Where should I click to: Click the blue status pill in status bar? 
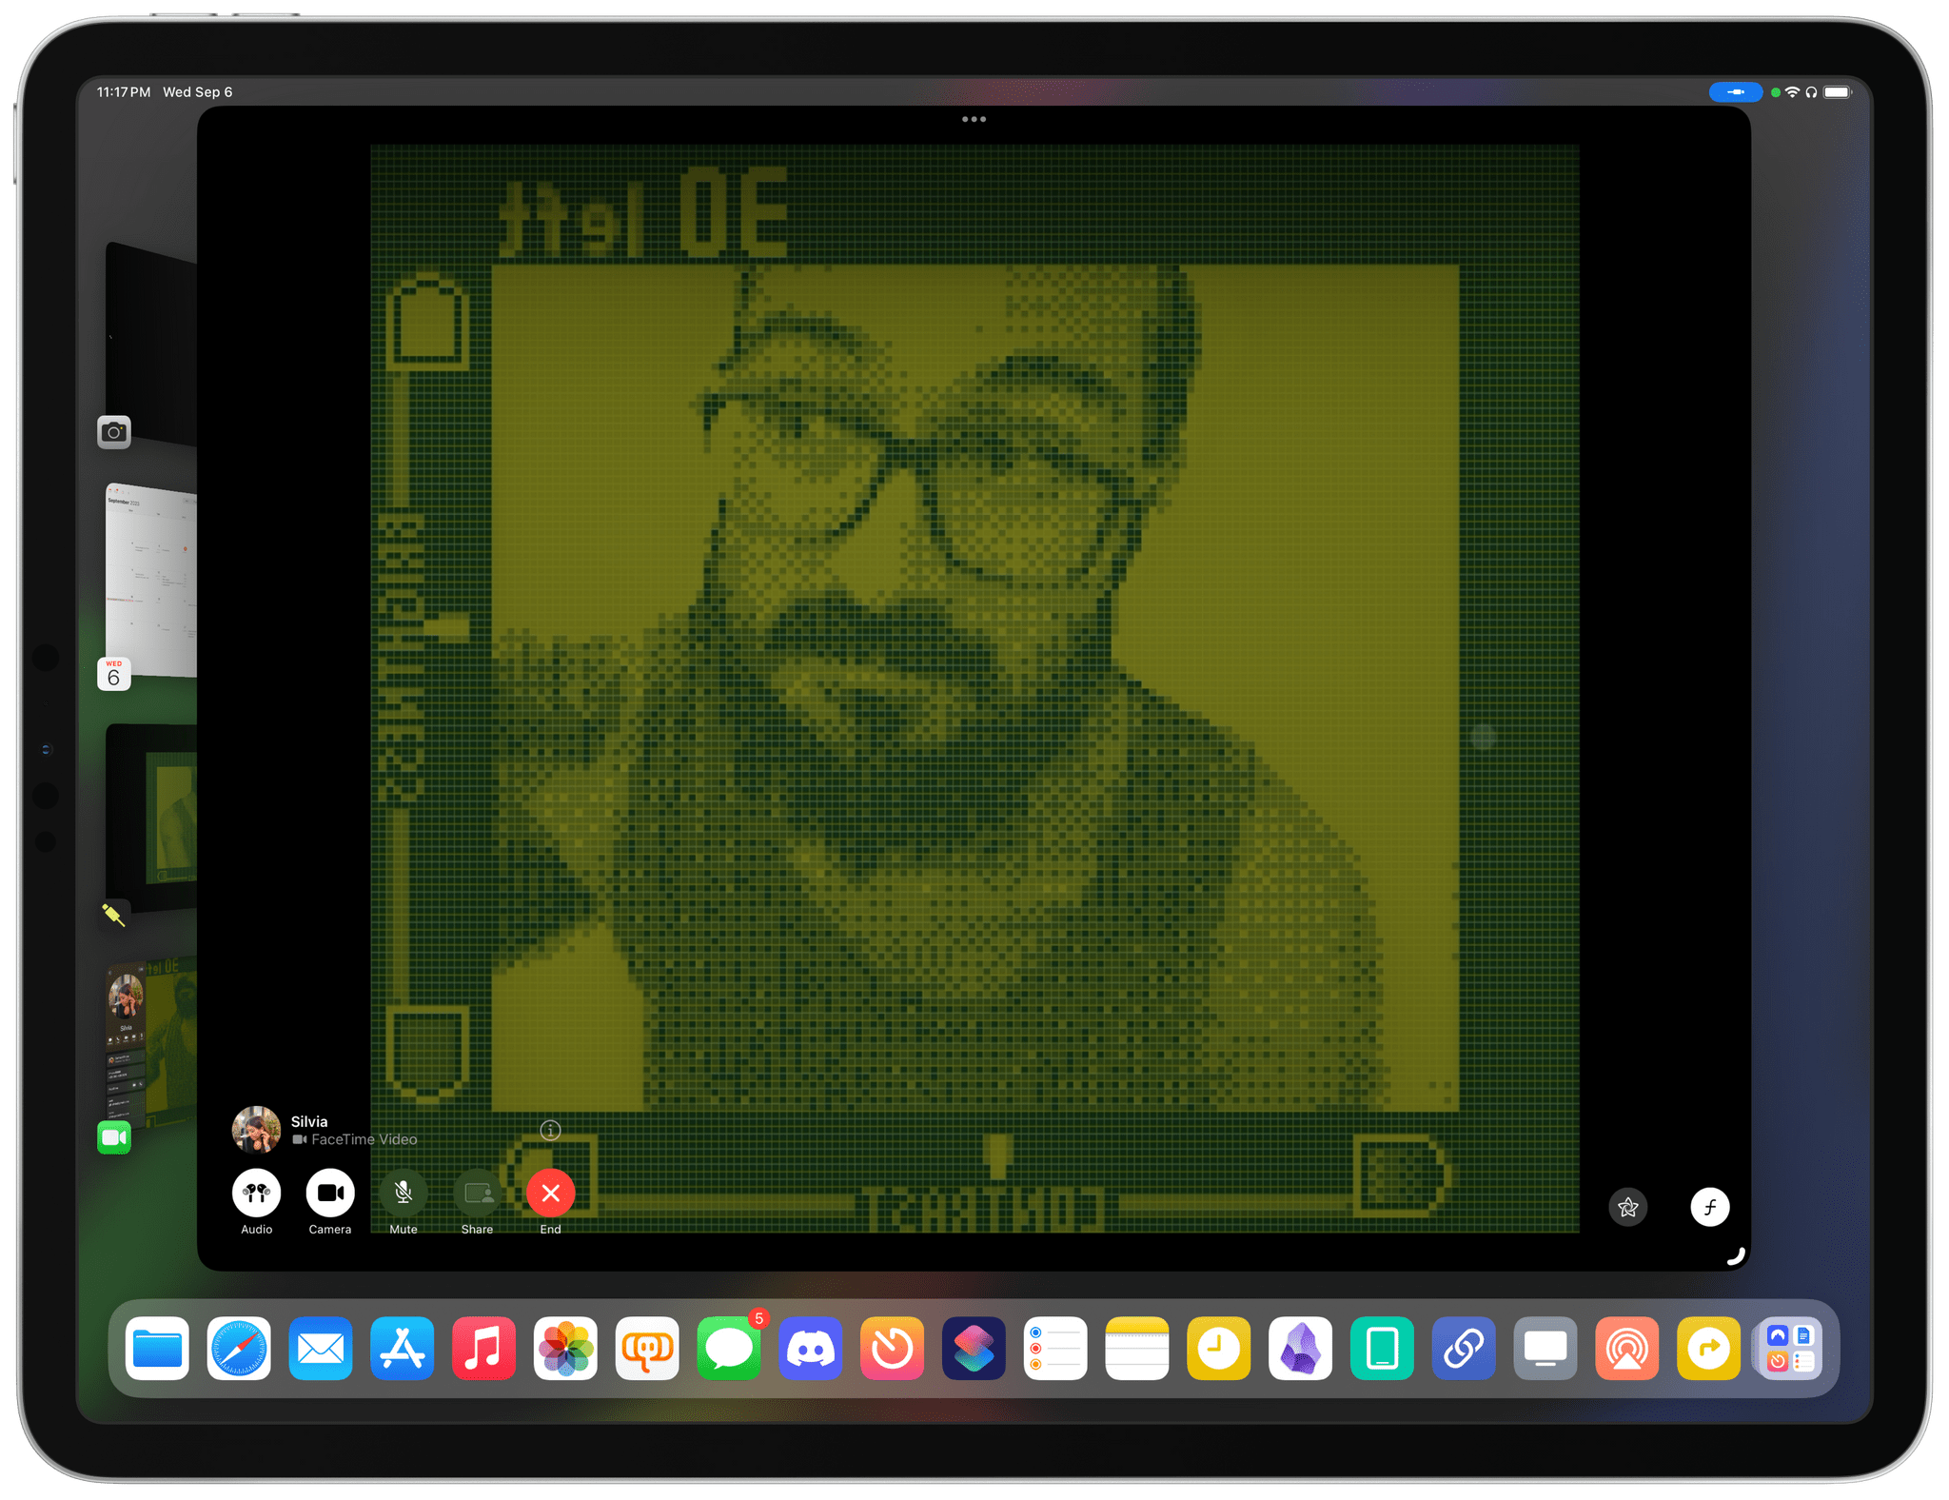tap(1735, 92)
